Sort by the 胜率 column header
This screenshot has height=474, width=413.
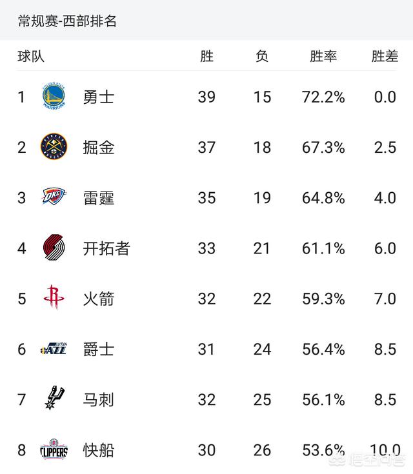(x=323, y=56)
